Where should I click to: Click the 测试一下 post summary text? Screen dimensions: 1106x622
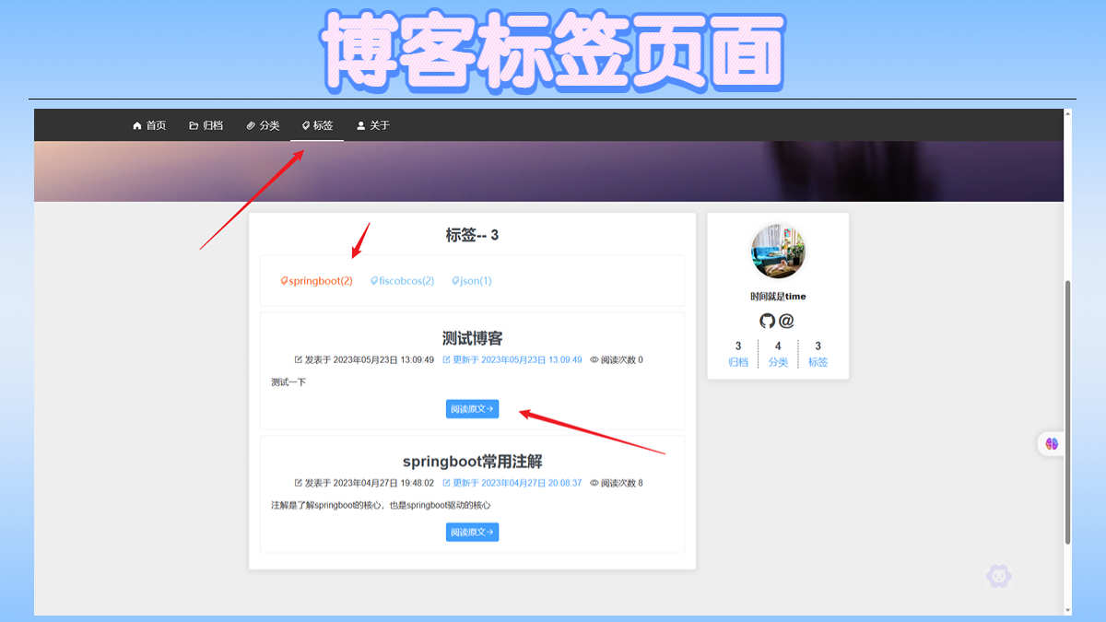point(288,381)
